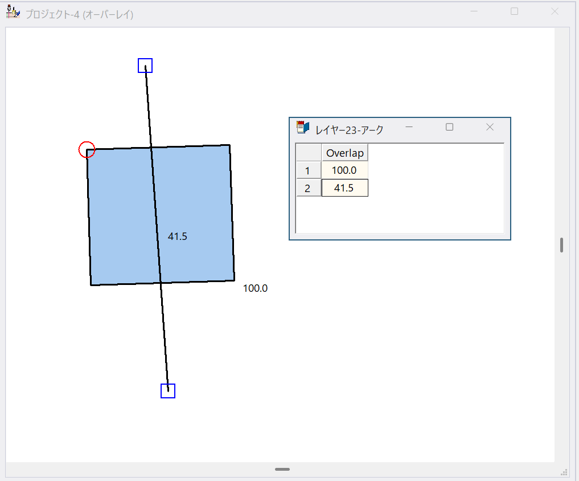Click the red circle vertex marker on the polygon
This screenshot has height=481, width=579.
pos(87,150)
